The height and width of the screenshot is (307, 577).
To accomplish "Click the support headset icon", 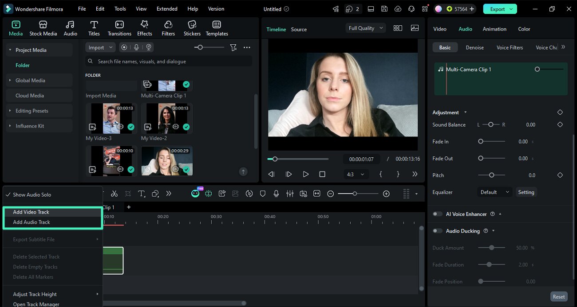I will pos(411,9).
